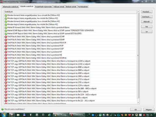Open Hálózati zónák tab
The height and width of the screenshot is (117, 156).
(x=59, y=7)
